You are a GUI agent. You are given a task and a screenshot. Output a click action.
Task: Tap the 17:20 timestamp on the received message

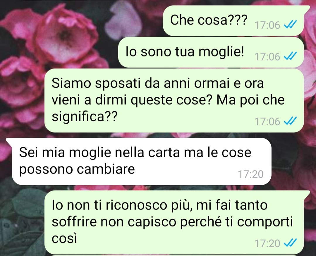[251, 174]
